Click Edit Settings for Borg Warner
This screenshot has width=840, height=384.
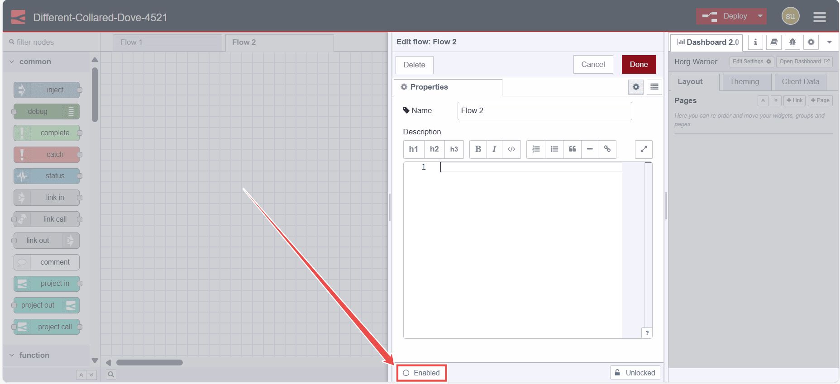[752, 62]
